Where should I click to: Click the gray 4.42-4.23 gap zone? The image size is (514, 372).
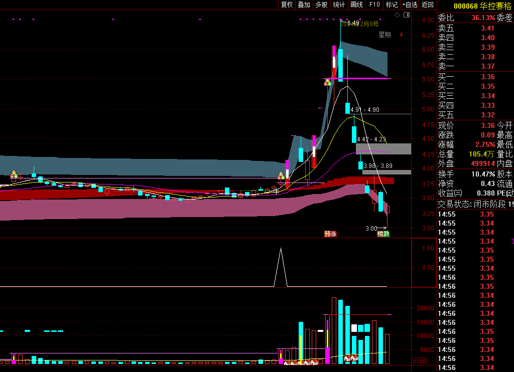(x=383, y=149)
